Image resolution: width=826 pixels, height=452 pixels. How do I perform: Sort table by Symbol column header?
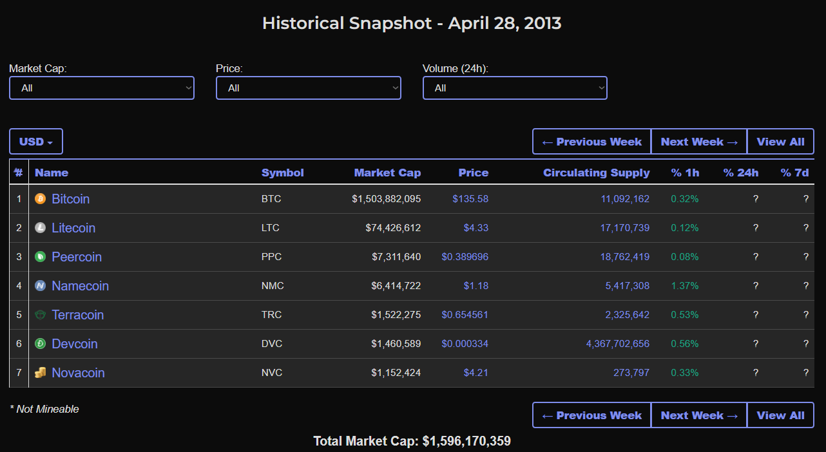point(282,173)
